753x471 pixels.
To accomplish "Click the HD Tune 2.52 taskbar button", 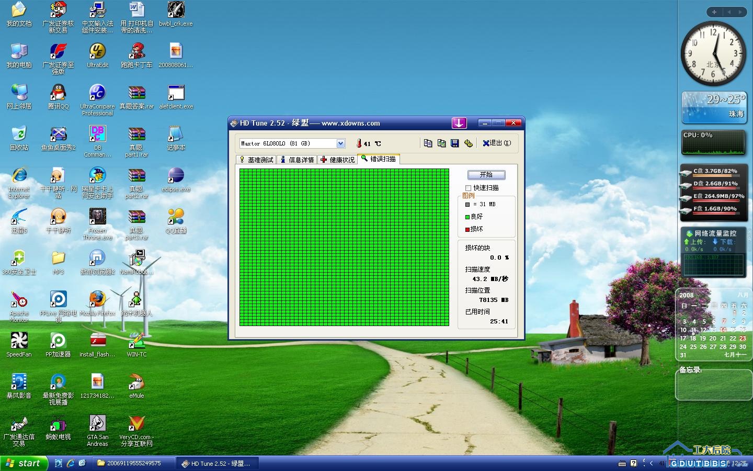I will tap(217, 463).
